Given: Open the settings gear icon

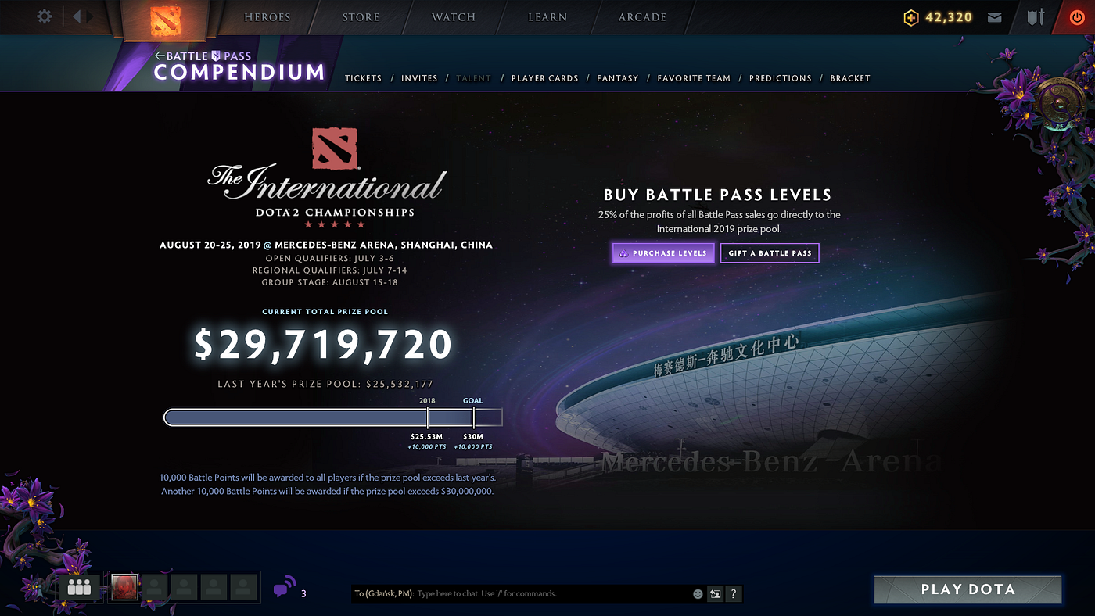Looking at the screenshot, I should tap(45, 16).
